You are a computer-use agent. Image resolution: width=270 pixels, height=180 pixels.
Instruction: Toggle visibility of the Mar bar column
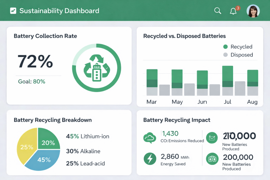[x=152, y=82]
